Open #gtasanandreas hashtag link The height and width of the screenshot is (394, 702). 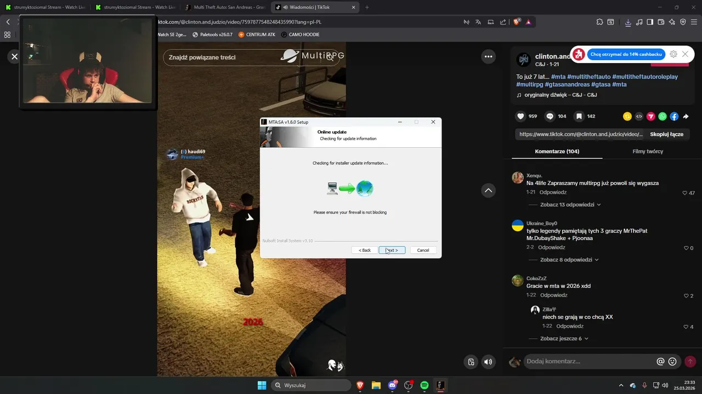[567, 84]
